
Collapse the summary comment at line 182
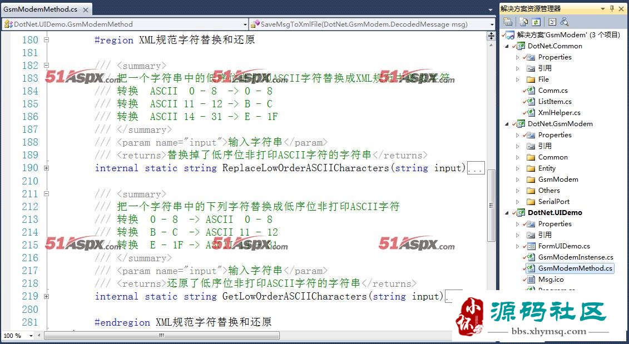point(46,66)
